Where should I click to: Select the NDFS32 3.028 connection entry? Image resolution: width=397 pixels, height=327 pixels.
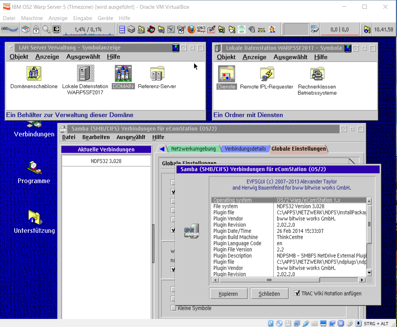click(x=106, y=161)
